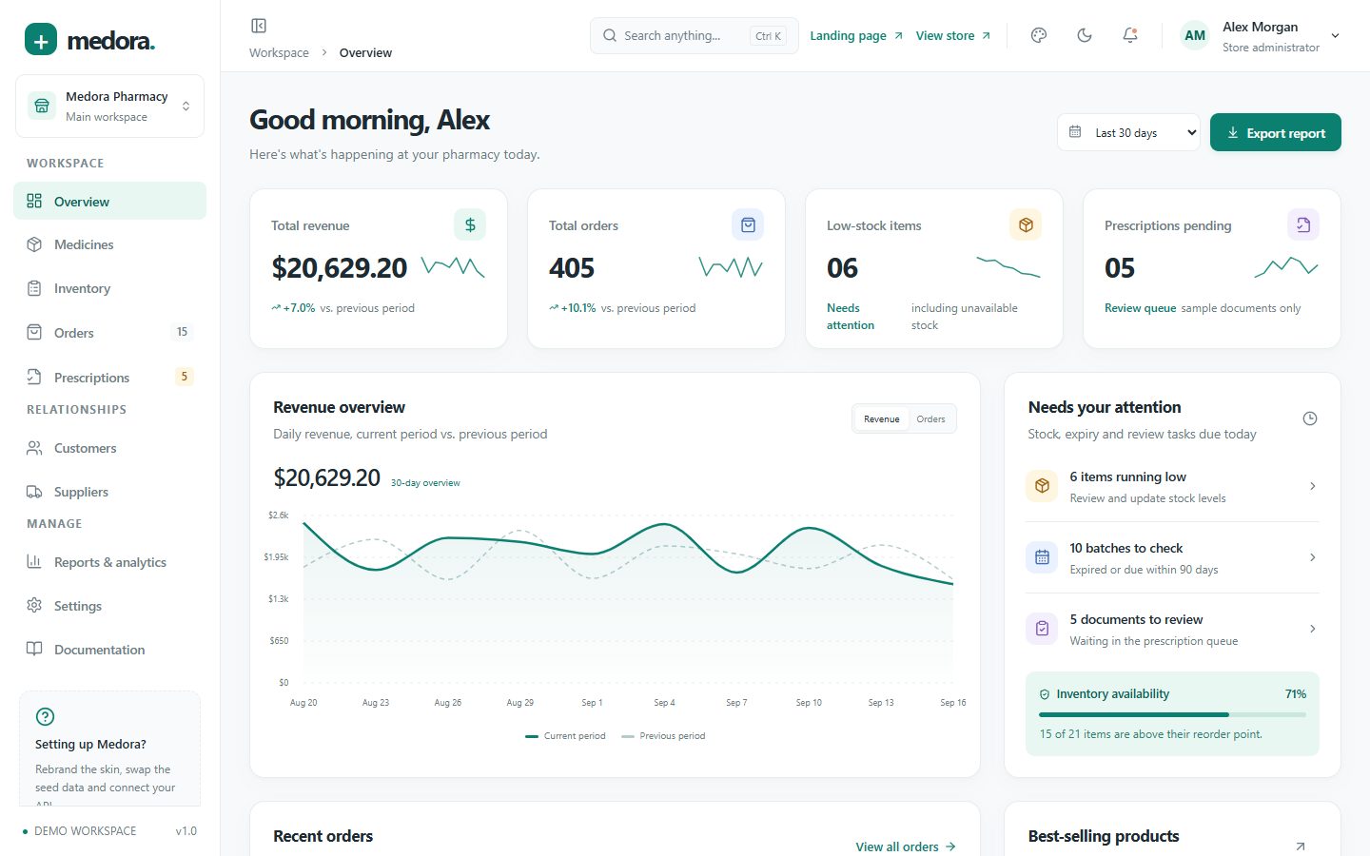Open the theme palette icon
This screenshot has height=856, width=1370.
(1039, 35)
